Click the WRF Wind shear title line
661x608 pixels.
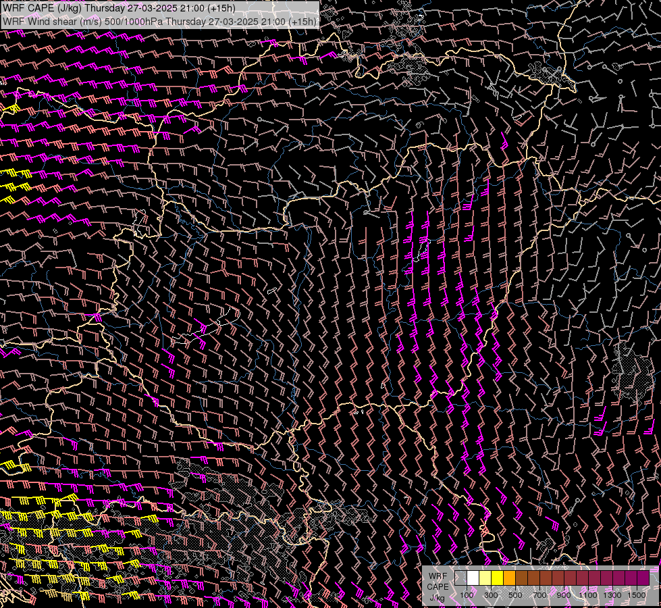click(159, 22)
